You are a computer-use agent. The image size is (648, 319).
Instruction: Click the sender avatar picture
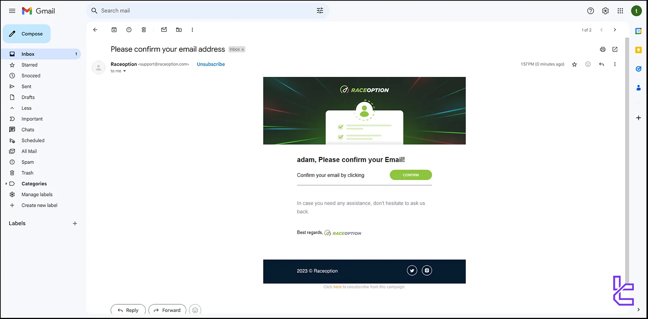(x=98, y=68)
